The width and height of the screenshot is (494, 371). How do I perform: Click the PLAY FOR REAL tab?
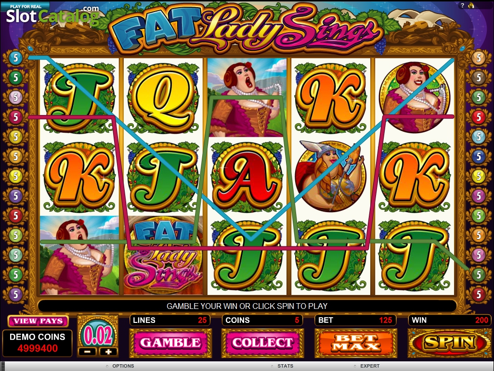tap(25, 6)
